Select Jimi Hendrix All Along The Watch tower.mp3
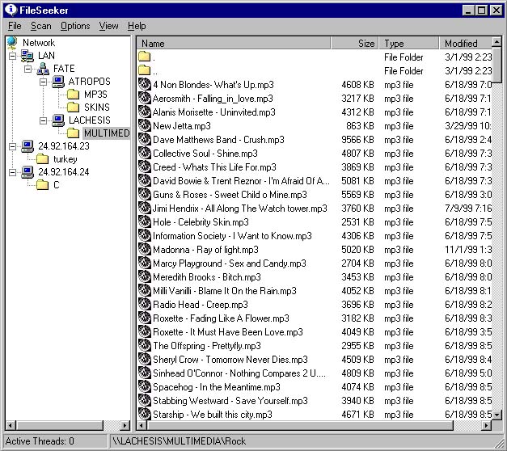The width and height of the screenshot is (507, 451). click(239, 209)
